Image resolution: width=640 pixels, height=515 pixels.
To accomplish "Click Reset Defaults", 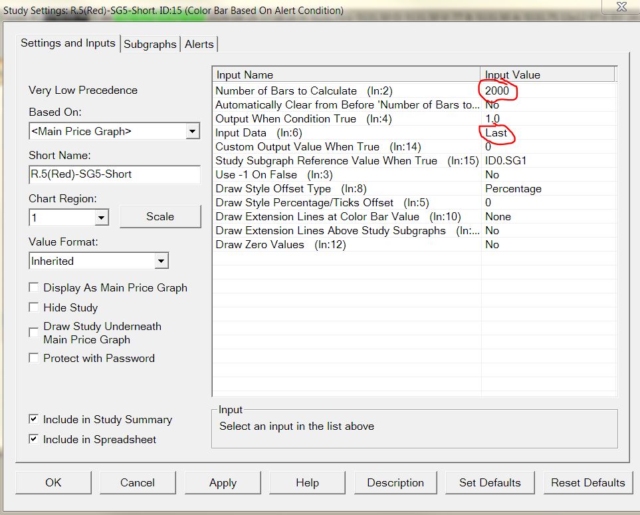I will (587, 482).
